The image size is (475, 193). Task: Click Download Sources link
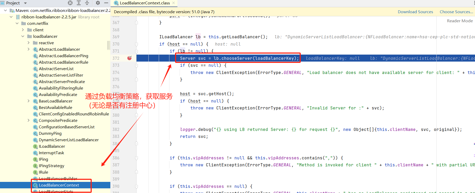tap(415, 12)
